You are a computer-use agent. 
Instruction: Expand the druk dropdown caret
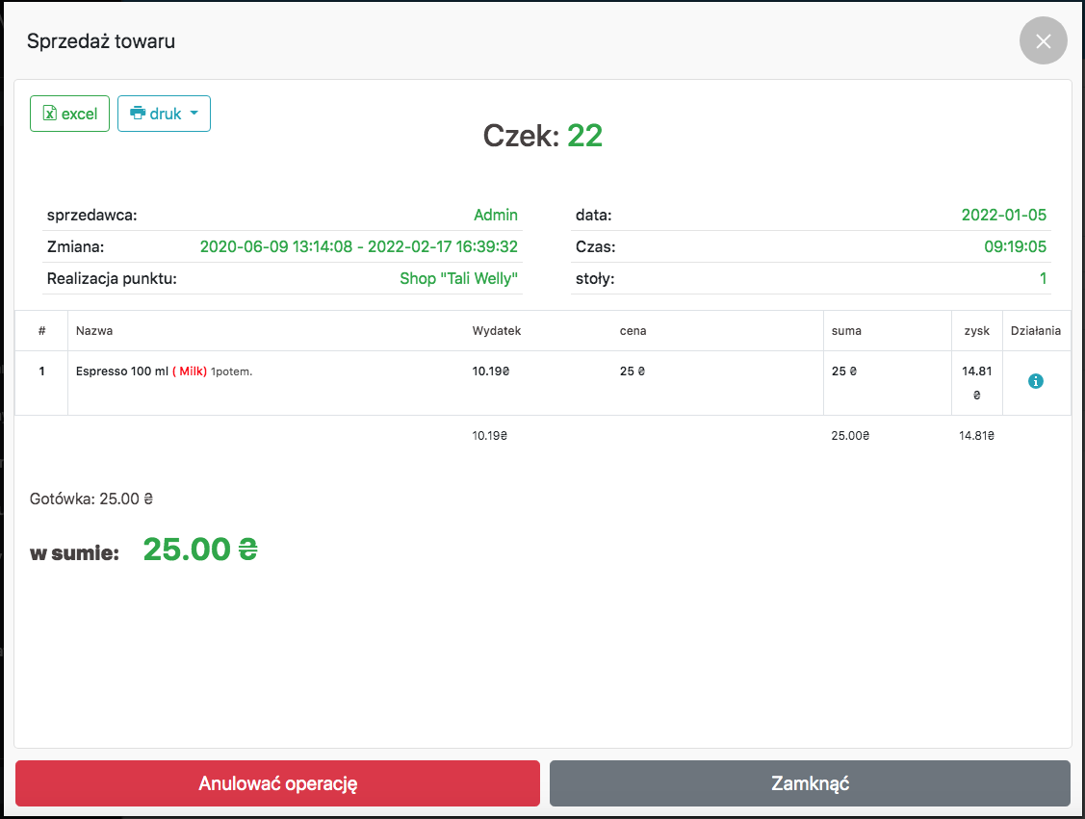point(194,114)
